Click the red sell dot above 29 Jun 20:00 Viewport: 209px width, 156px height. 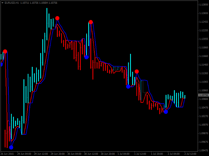[57, 18]
